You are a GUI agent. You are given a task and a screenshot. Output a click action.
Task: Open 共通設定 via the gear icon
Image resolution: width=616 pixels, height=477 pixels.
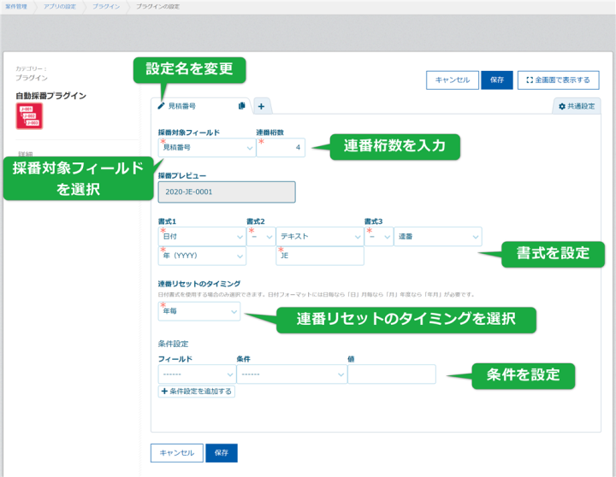pyautogui.click(x=575, y=107)
